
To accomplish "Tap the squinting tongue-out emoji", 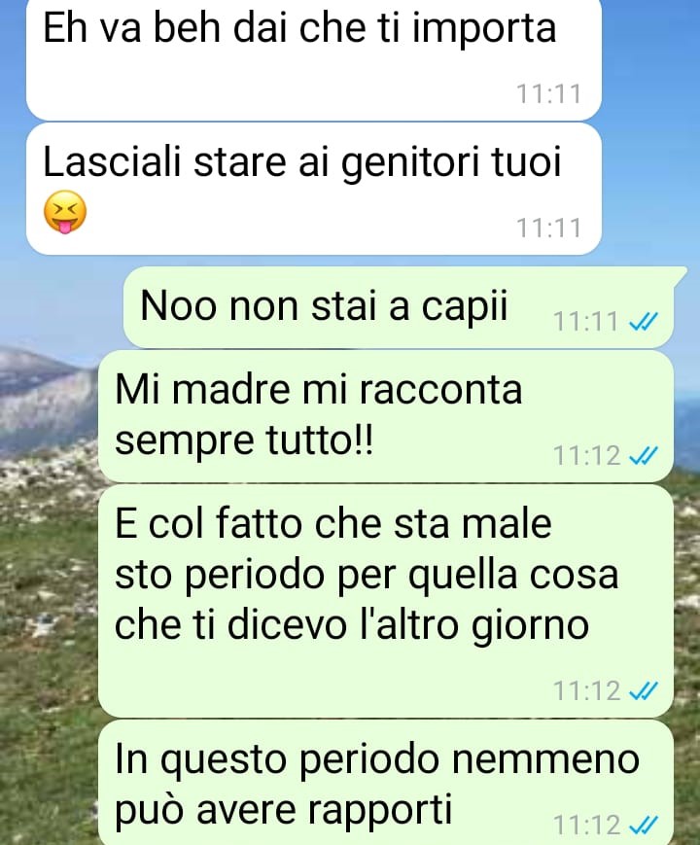I will pos(65,212).
